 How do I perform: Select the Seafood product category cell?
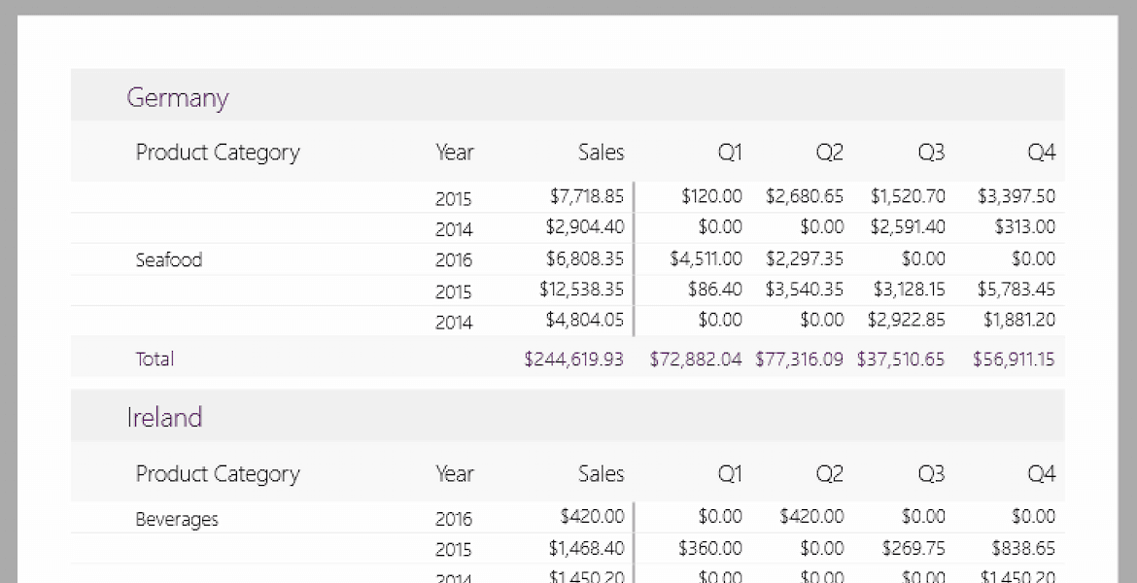(x=169, y=259)
